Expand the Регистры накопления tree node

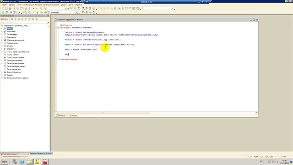[x=2, y=63]
